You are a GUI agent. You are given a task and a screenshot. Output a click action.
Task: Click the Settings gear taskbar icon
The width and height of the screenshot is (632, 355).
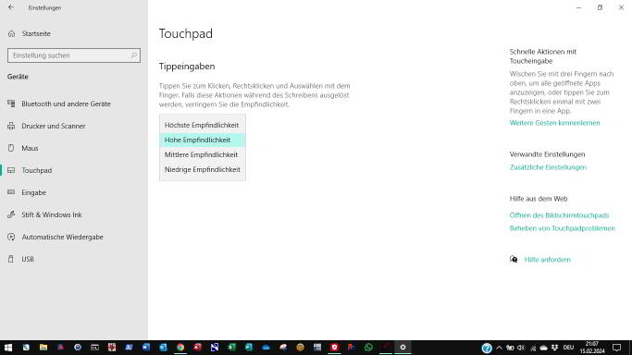pyautogui.click(x=403, y=348)
